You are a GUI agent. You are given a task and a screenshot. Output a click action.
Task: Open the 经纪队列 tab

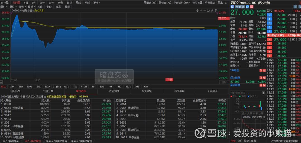pos(15,91)
